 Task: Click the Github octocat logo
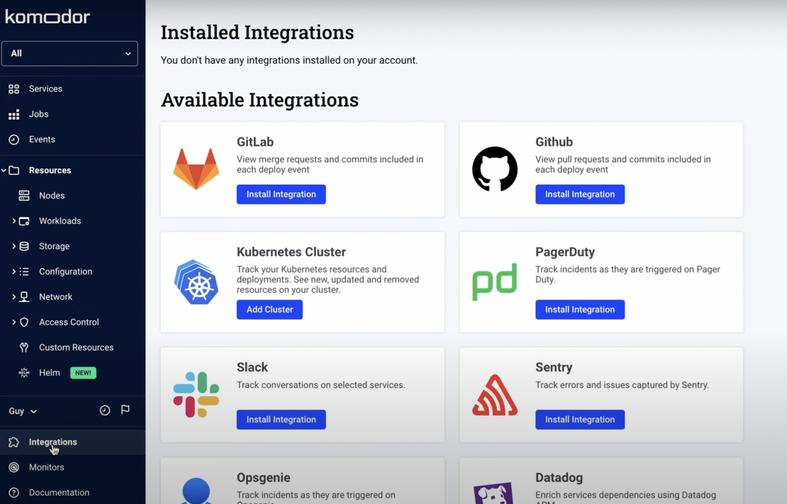pyautogui.click(x=495, y=169)
